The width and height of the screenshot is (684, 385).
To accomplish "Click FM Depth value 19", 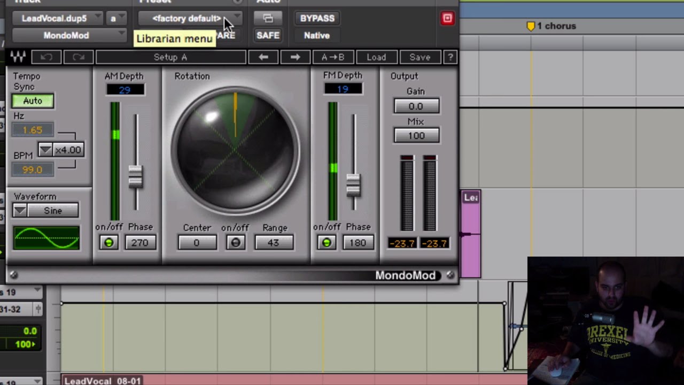I will [343, 89].
